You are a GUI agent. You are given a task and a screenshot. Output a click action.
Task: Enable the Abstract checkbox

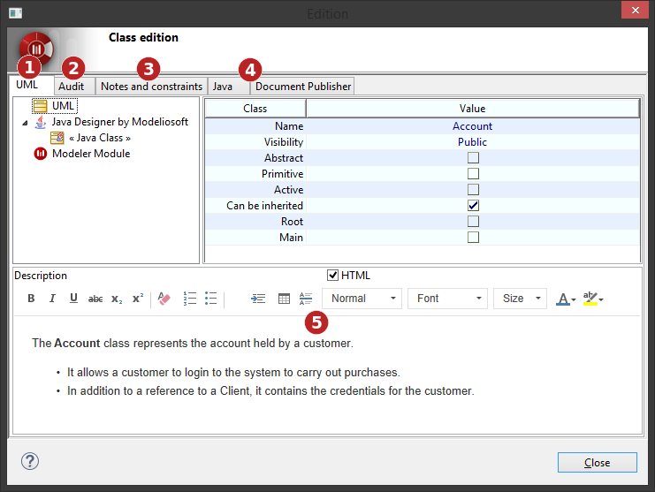pyautogui.click(x=474, y=158)
